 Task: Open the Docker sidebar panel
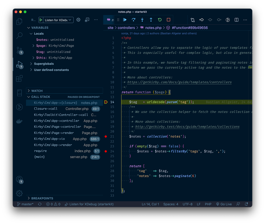point(19,121)
